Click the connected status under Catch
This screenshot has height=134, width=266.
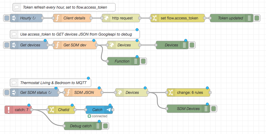98,116
